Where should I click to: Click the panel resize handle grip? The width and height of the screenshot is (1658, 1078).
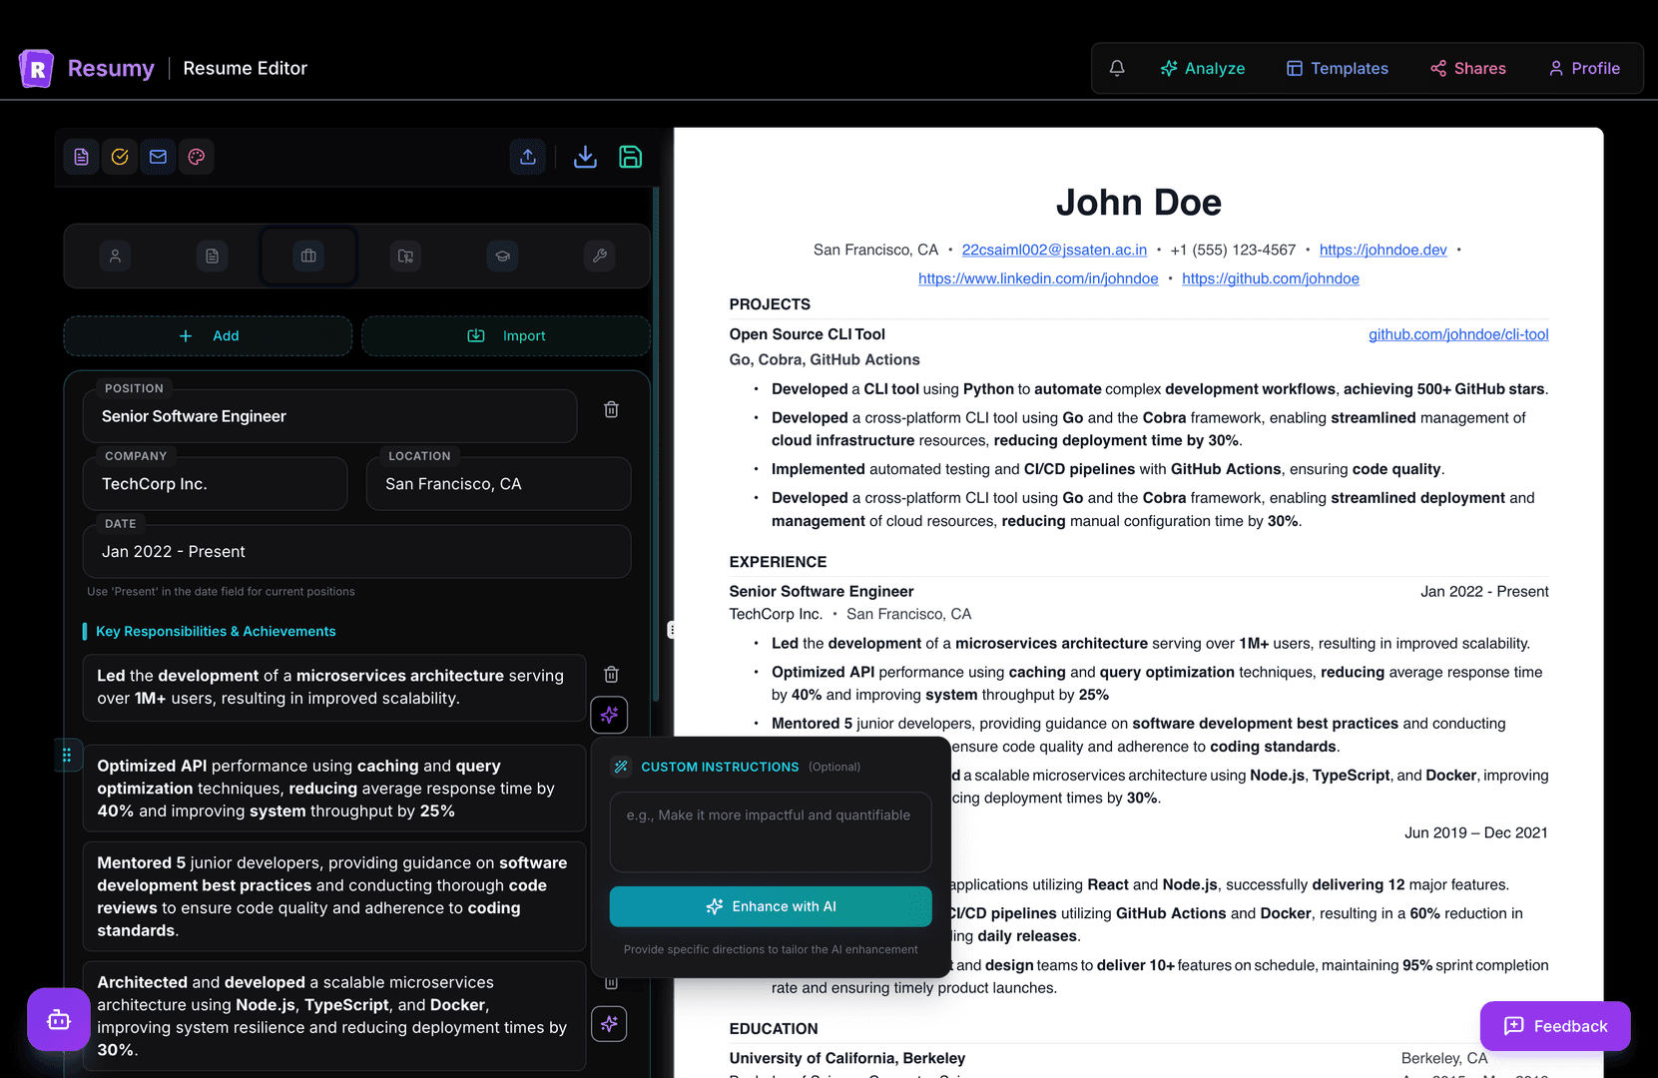(x=672, y=630)
